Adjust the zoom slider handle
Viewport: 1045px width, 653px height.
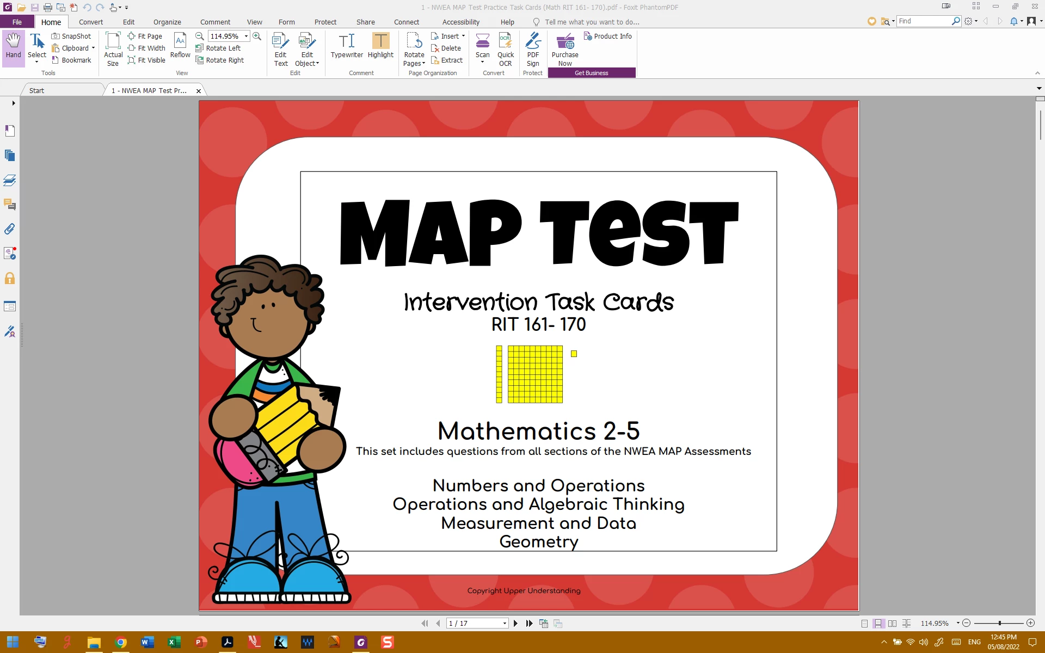[x=1000, y=623]
